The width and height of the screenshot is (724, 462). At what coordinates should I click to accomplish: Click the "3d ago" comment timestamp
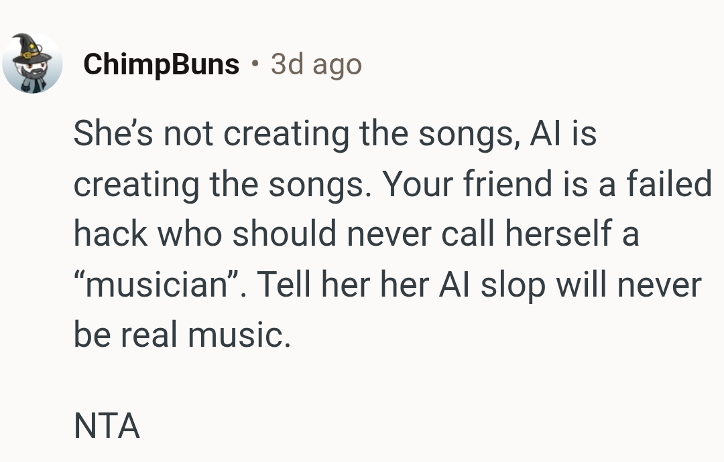316,64
